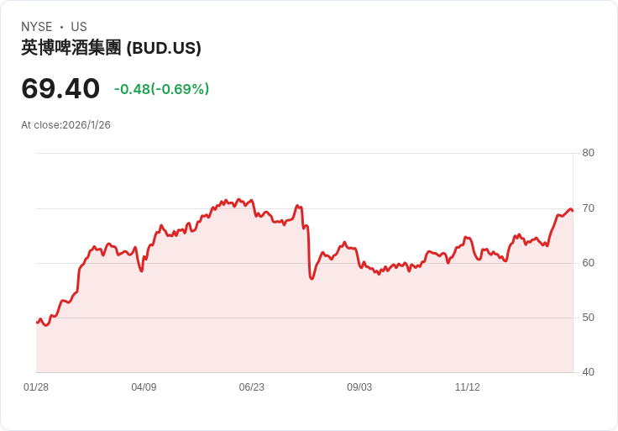Click the leftmost start of the price line
This screenshot has width=618, height=431.
37,322
